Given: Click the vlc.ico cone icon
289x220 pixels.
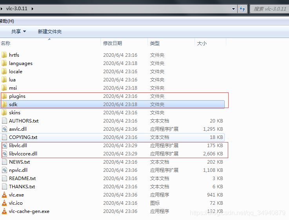Looking at the screenshot, I should (x=4, y=203).
